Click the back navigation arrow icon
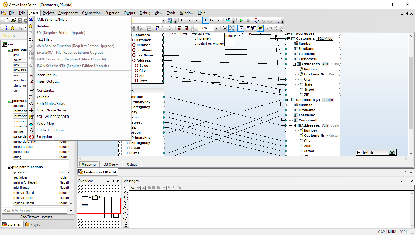Image resolution: width=415 pixels, height=235 pixels. 269,28
